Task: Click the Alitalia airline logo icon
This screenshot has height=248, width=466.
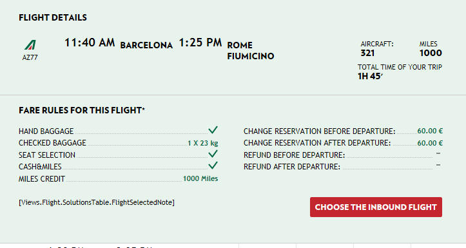Action: click(x=30, y=45)
